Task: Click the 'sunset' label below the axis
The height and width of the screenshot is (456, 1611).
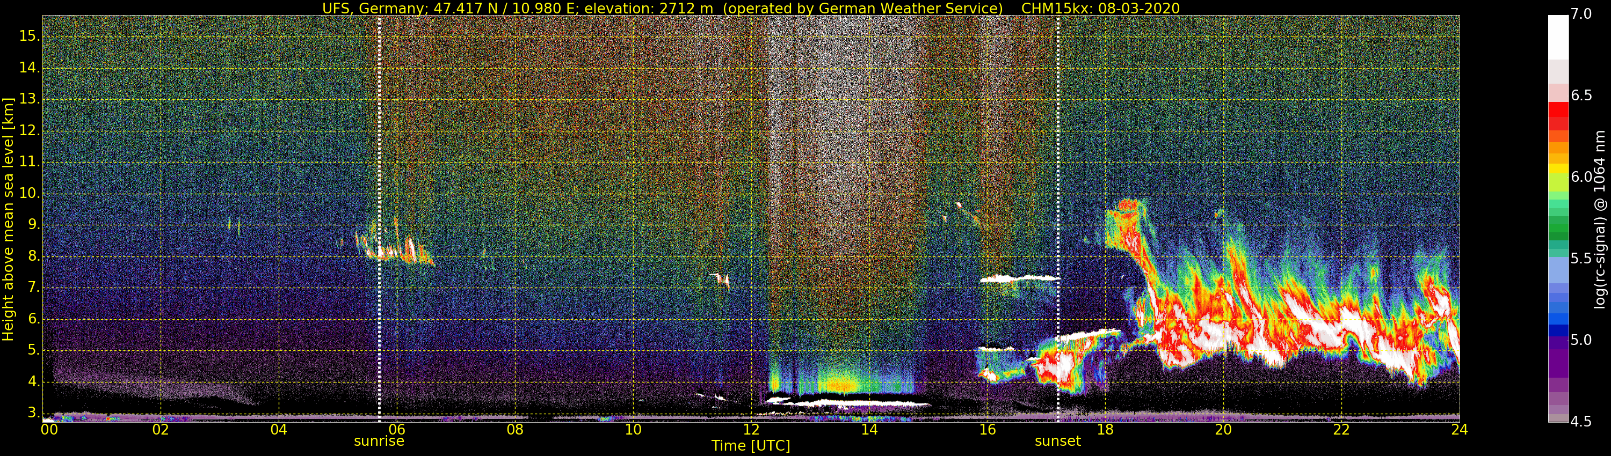Action: pos(1057,441)
